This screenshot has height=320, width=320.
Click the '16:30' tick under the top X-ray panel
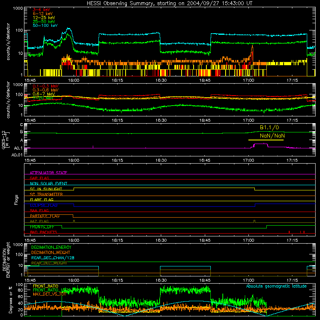pos(161,80)
